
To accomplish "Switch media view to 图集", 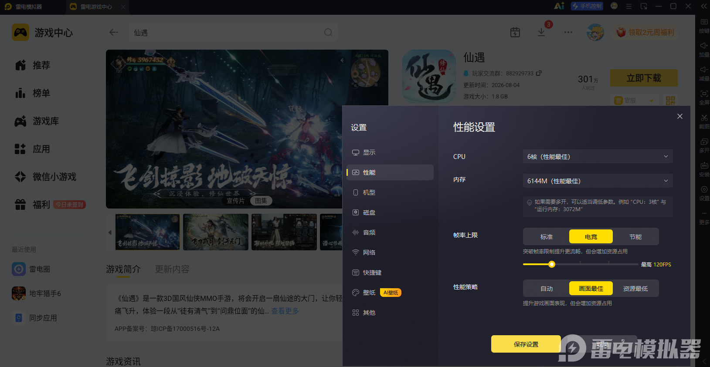I will pos(261,201).
